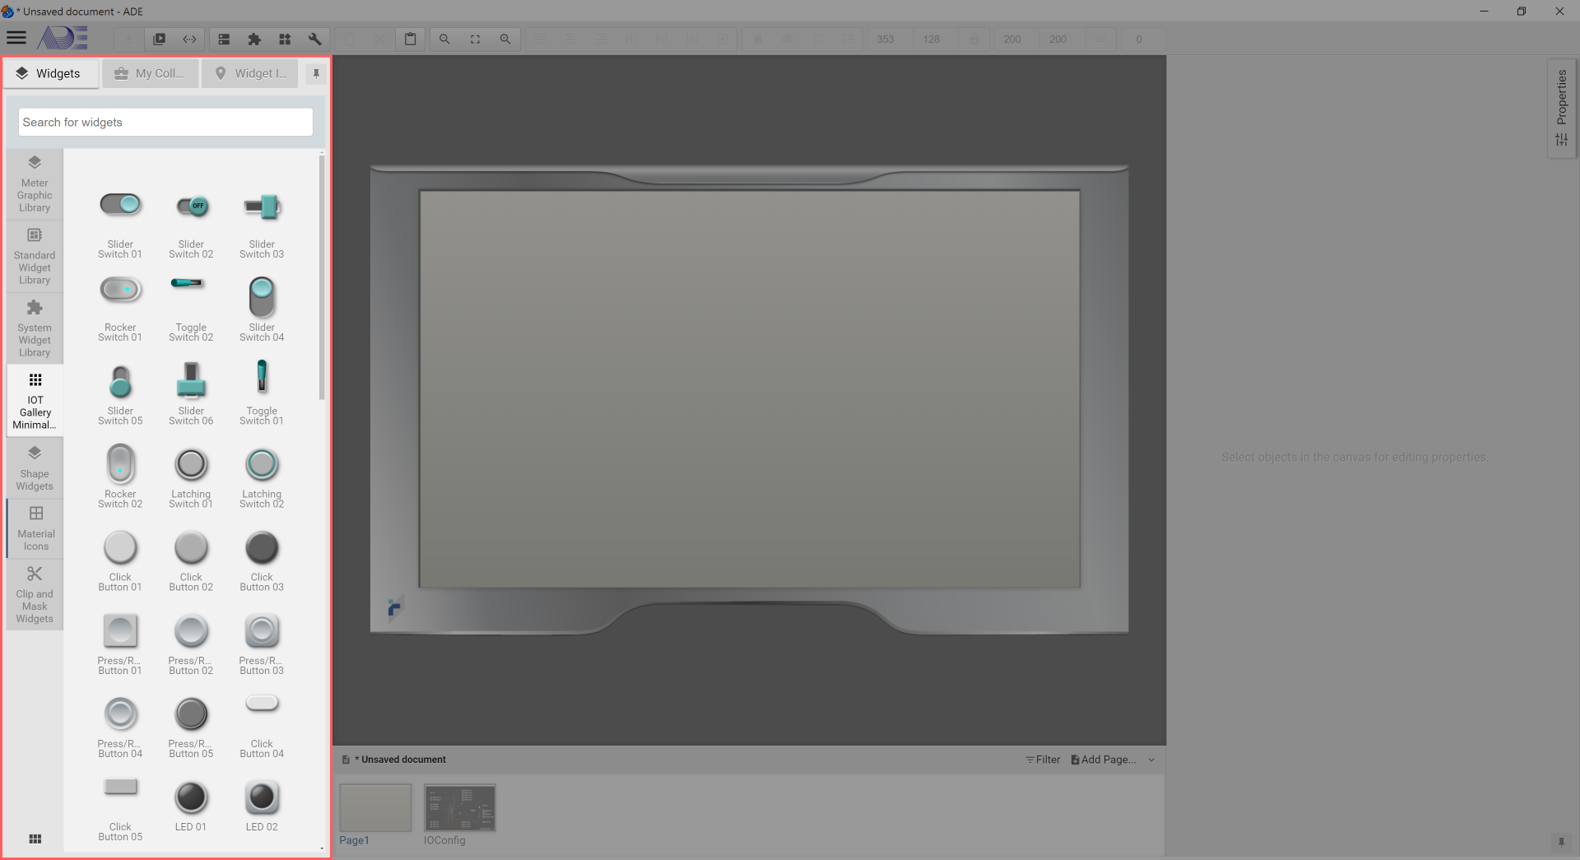The image size is (1580, 860).
Task: Select the LED 02 widget
Action: pyautogui.click(x=262, y=804)
